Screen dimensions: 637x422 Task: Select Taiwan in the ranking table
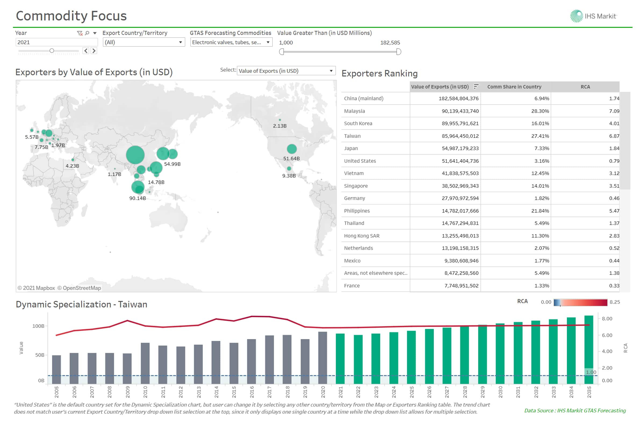click(352, 136)
